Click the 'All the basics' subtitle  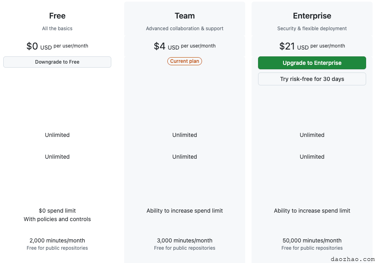57,29
